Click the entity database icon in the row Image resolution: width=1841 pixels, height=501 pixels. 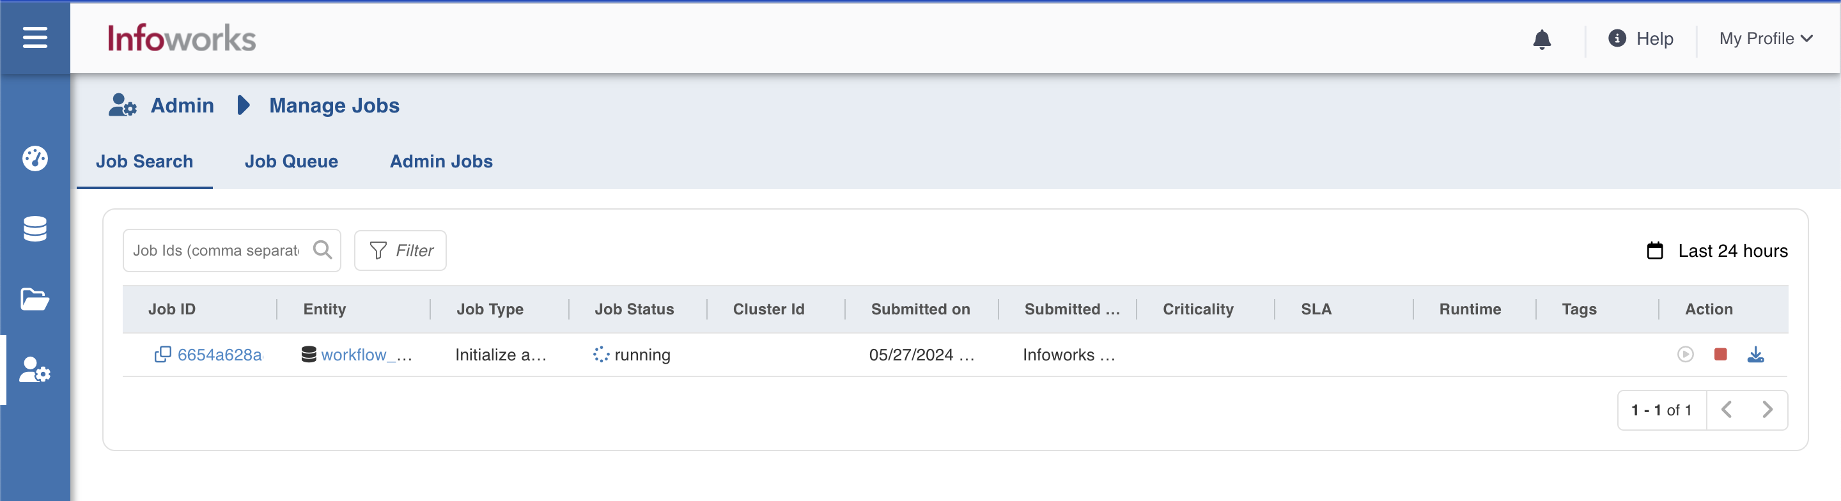pyautogui.click(x=308, y=355)
